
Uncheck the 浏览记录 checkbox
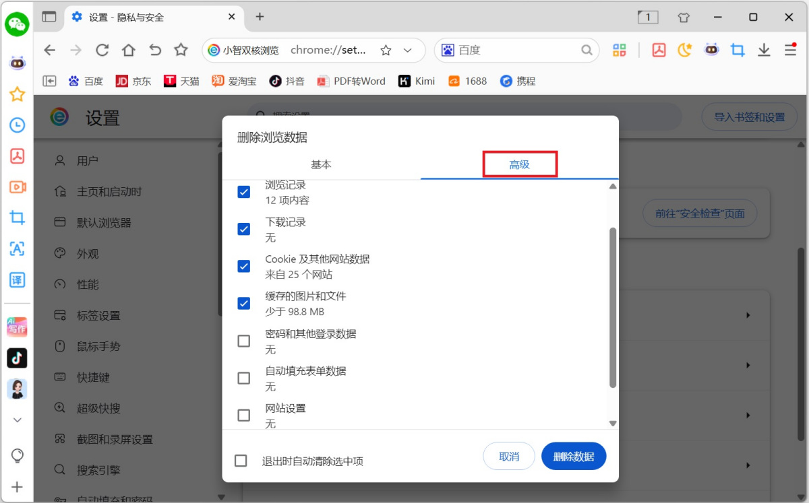(243, 192)
